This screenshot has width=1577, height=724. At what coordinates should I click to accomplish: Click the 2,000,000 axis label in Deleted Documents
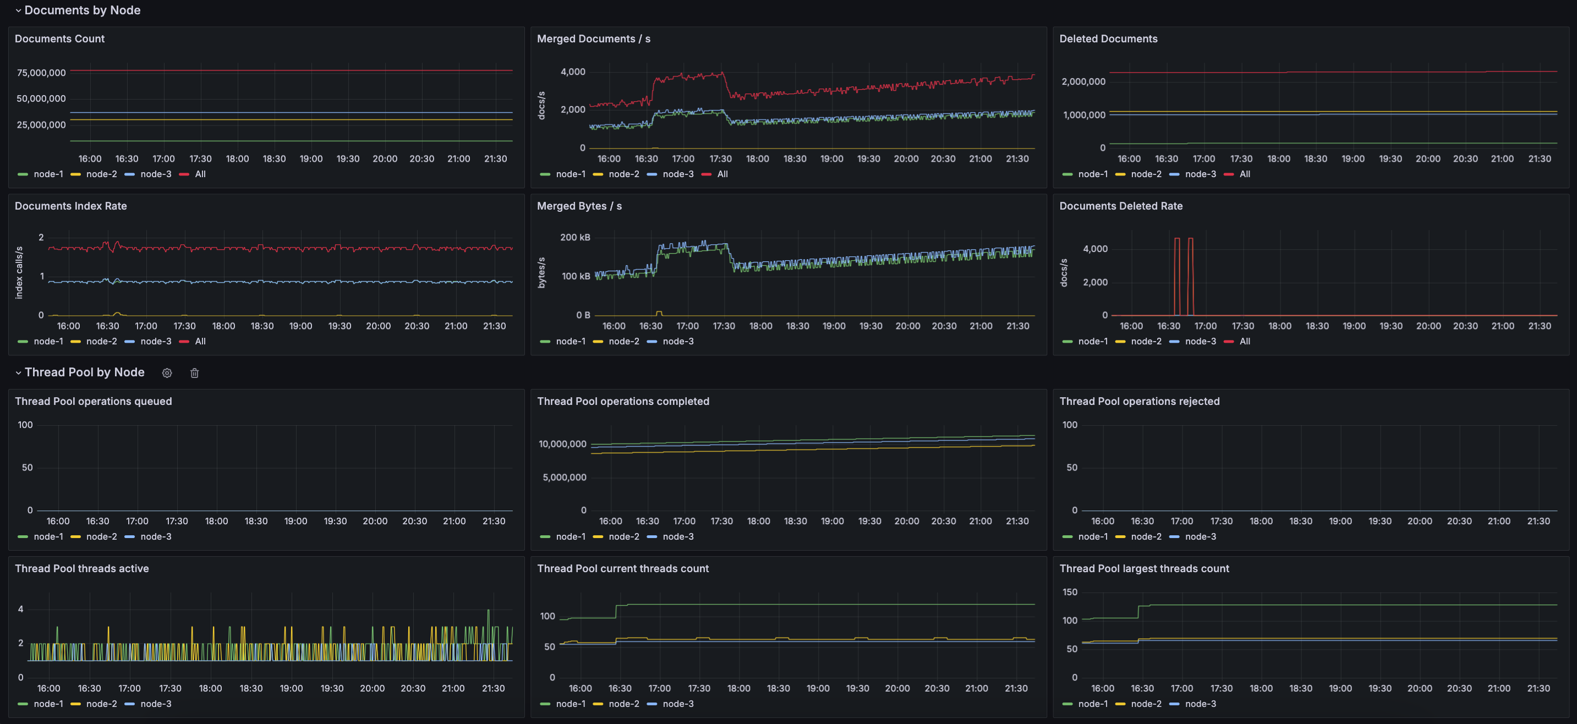1083,82
